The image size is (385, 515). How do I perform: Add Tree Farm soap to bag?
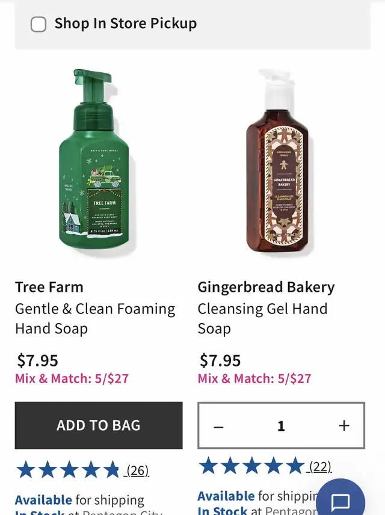[x=99, y=425]
